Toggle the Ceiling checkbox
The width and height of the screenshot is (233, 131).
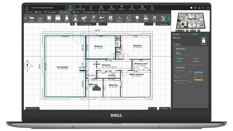click(x=193, y=59)
